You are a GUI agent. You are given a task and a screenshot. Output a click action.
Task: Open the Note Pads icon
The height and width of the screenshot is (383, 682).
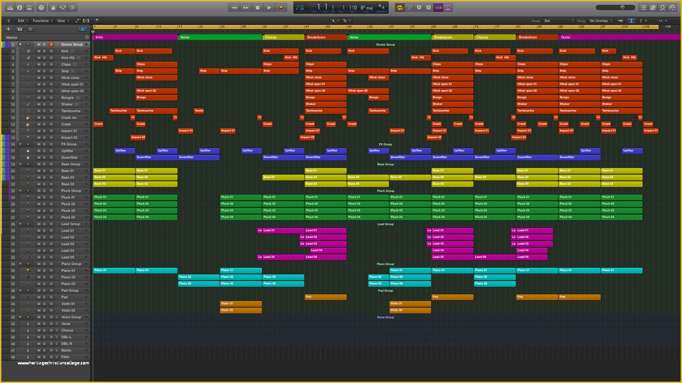point(653,8)
